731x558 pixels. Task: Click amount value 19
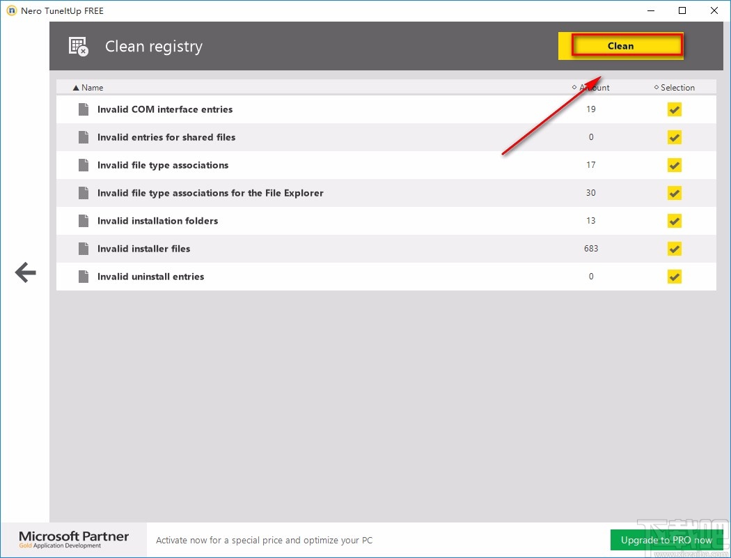click(590, 109)
